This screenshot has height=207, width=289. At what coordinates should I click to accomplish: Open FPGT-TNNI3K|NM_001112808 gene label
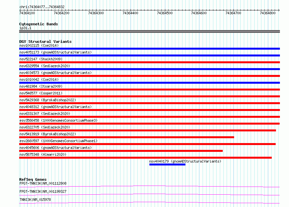pyautogui.click(x=43, y=183)
